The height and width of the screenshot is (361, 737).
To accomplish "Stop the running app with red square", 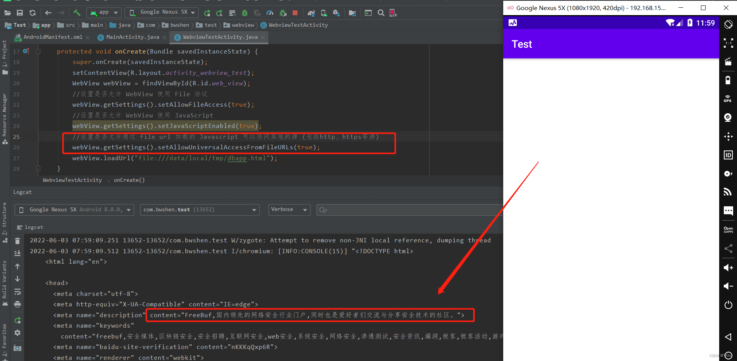I will pos(295,13).
